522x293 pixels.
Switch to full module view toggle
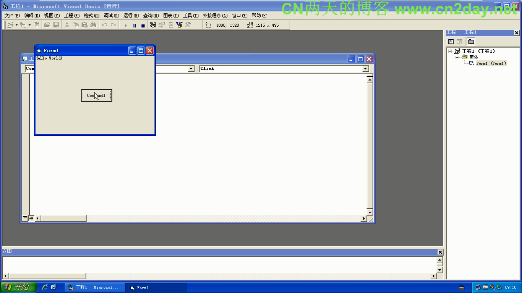point(31,218)
